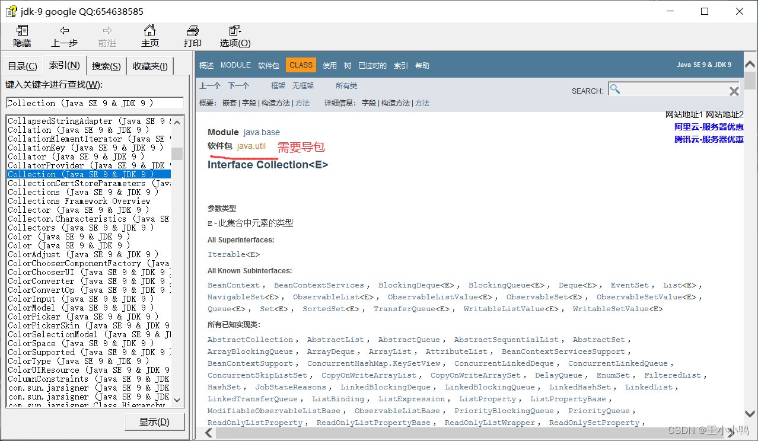758x441 pixels.
Task: Return to home page via 主页 icon
Action: pos(149,36)
